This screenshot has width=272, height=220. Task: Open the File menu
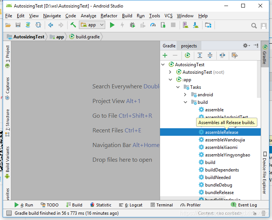(x=9, y=16)
